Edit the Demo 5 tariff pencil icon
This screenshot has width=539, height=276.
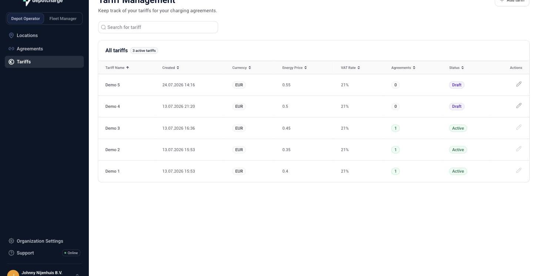[x=519, y=84]
